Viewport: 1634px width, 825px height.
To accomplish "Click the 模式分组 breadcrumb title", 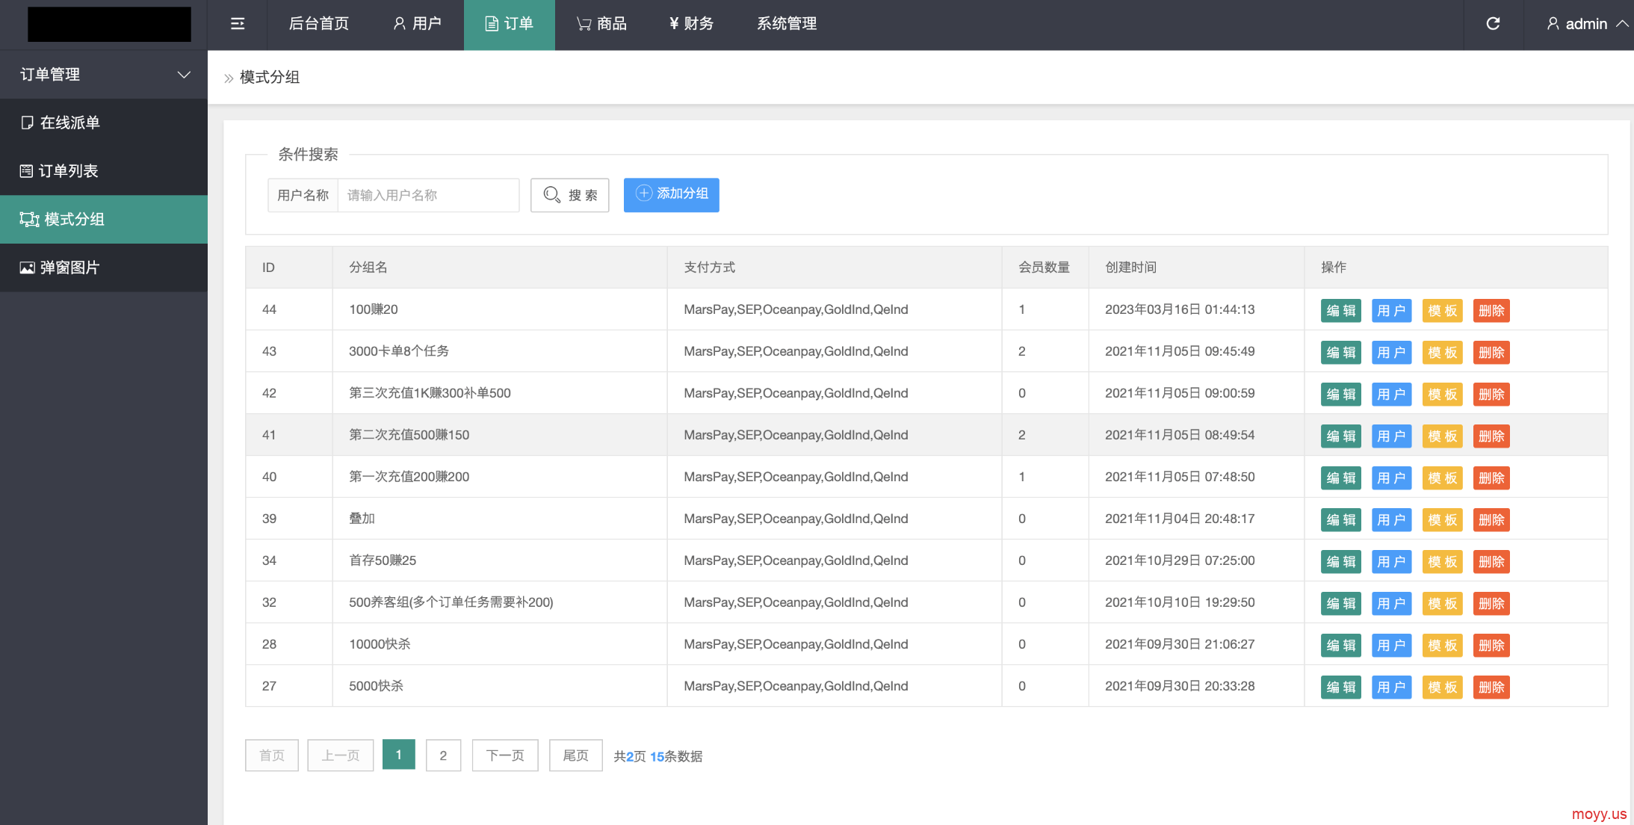I will click(270, 77).
